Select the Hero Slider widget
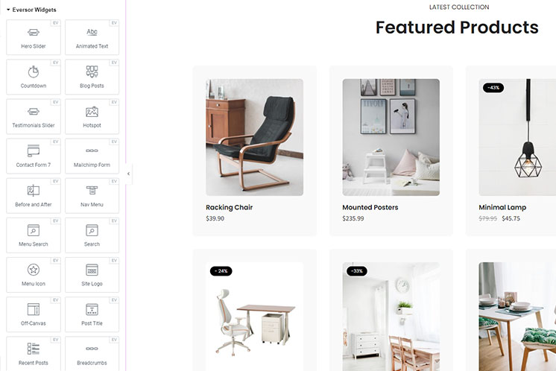The height and width of the screenshot is (371, 556). tap(34, 37)
